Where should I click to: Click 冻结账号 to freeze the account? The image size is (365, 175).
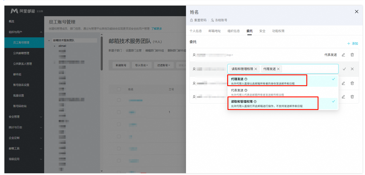(x=219, y=20)
